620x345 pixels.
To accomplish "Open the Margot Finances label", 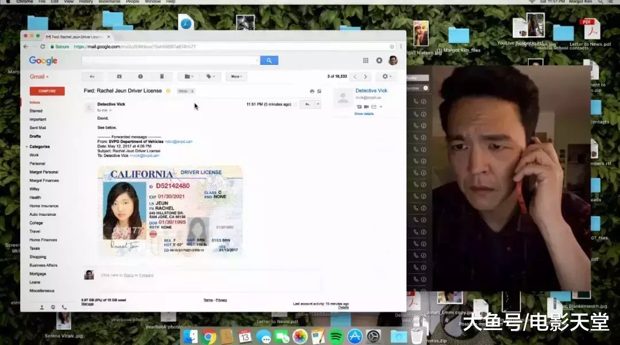I will point(44,181).
